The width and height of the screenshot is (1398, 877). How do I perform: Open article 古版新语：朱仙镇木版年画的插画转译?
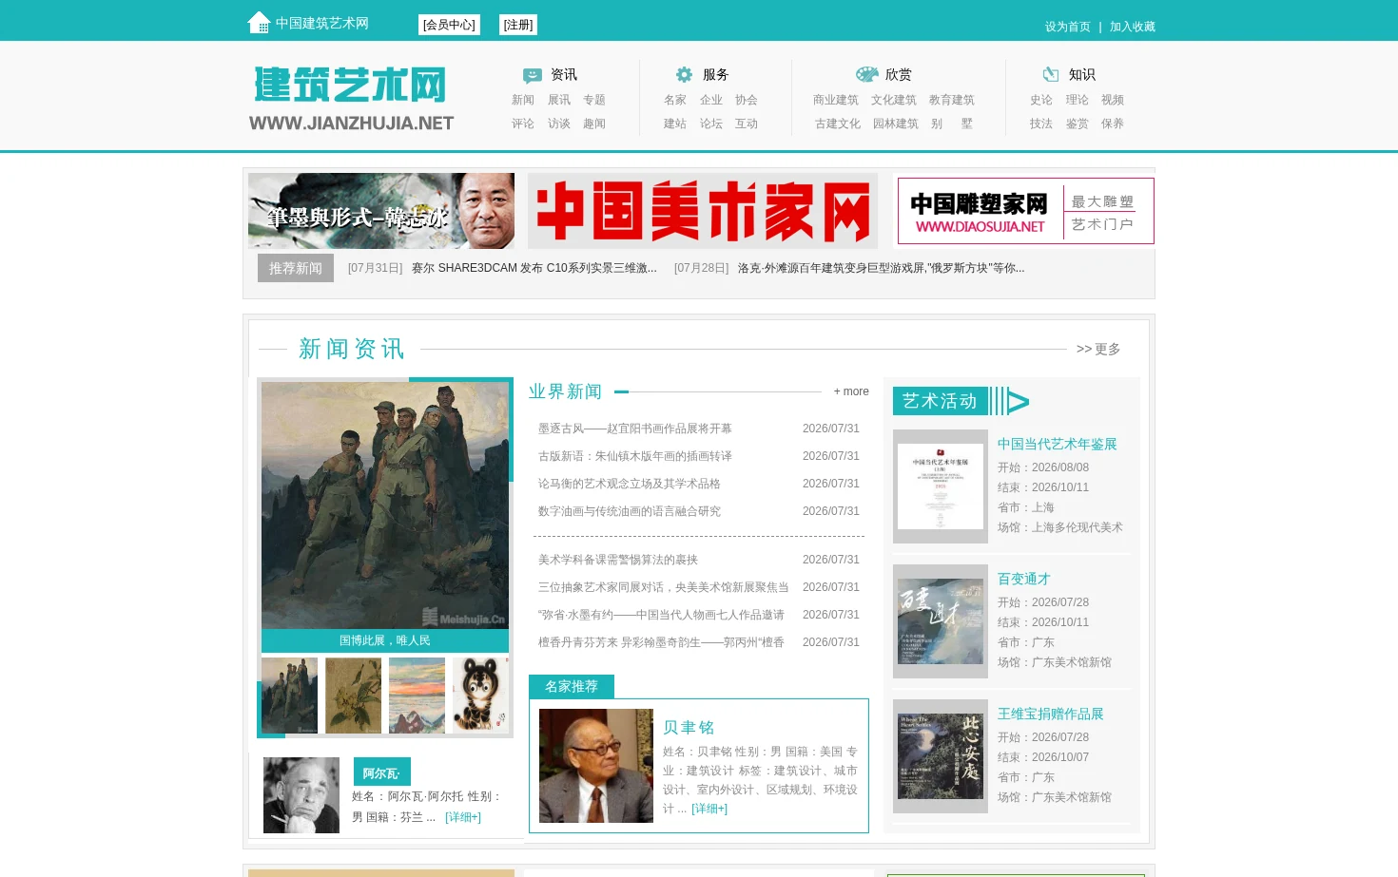635,456
